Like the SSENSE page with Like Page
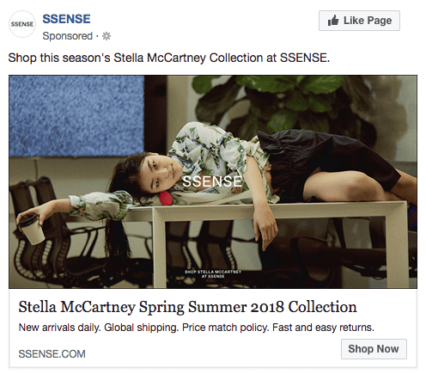426x374 pixels. [x=359, y=21]
